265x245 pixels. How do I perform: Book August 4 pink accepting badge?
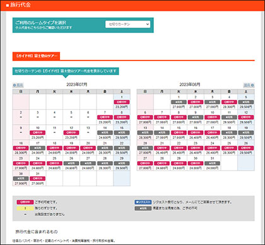pyautogui.click(x=229, y=102)
